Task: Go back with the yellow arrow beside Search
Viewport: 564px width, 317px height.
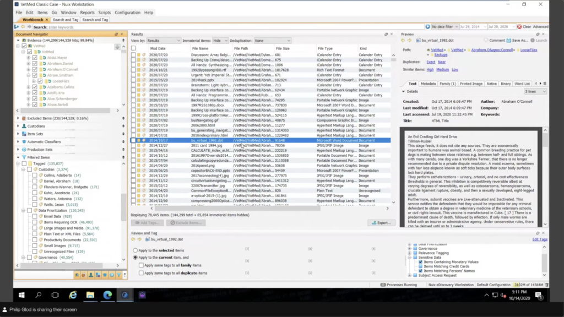Action: tap(23, 26)
